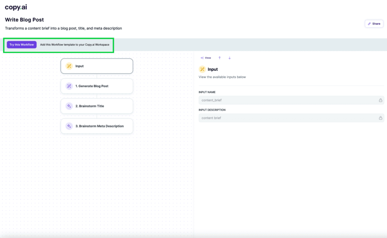Click the Brainstorm Title step icon
This screenshot has width=387, height=238.
(x=69, y=106)
